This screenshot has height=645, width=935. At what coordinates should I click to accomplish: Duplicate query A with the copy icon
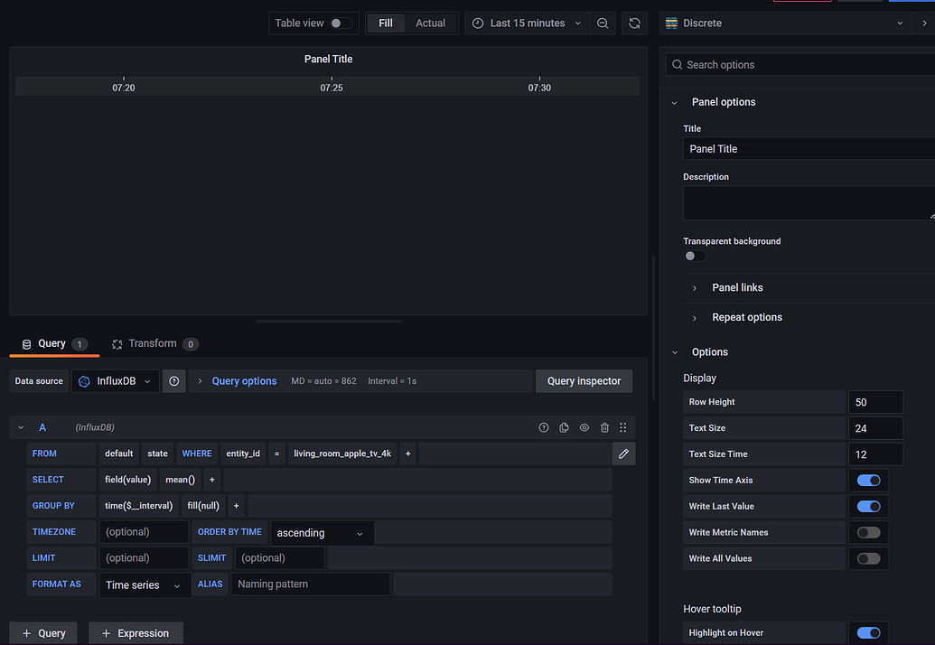pos(564,427)
